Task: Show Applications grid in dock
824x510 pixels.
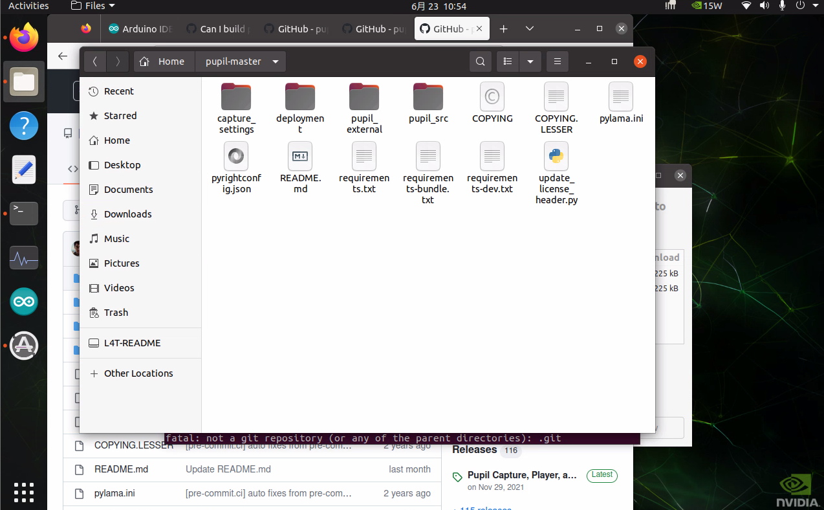Action: click(x=24, y=493)
